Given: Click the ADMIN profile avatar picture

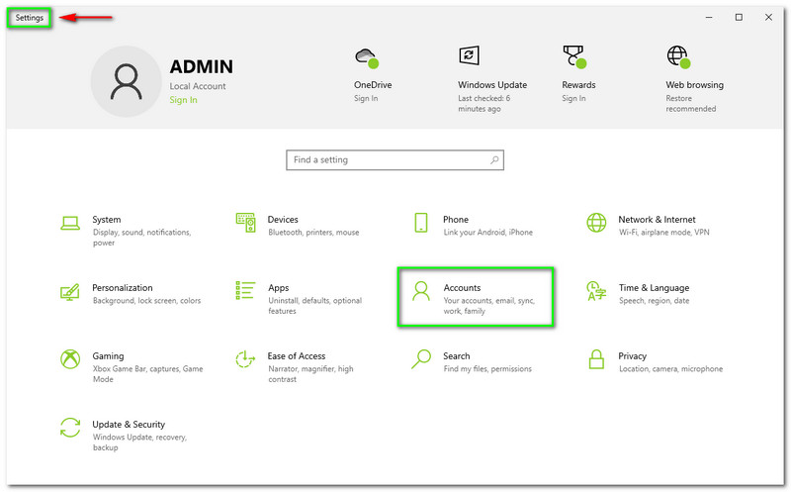Looking at the screenshot, I should click(x=126, y=82).
